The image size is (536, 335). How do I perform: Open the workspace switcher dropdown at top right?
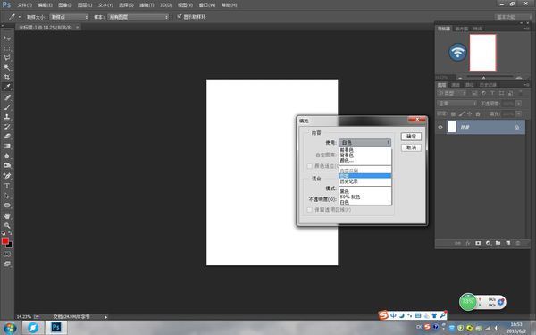click(x=513, y=17)
